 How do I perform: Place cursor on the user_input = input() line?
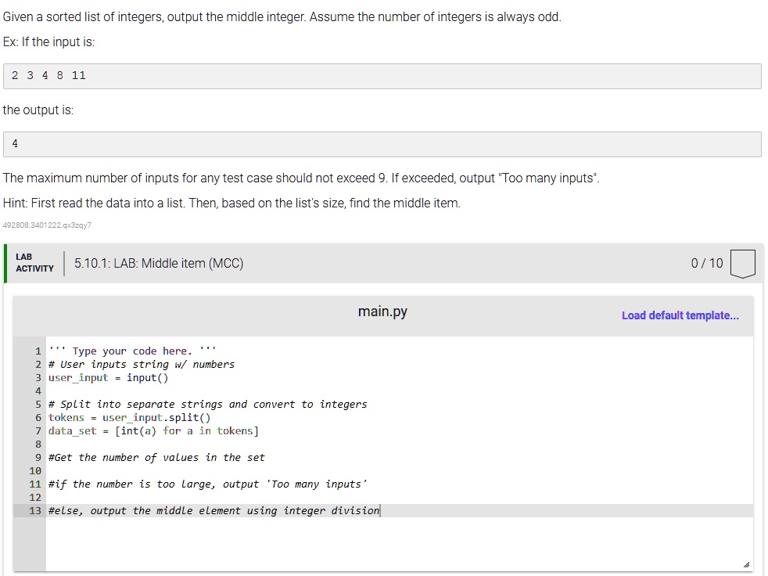(108, 378)
